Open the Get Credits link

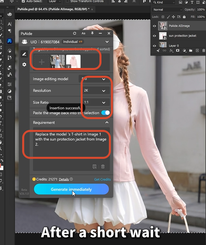coord(102,179)
